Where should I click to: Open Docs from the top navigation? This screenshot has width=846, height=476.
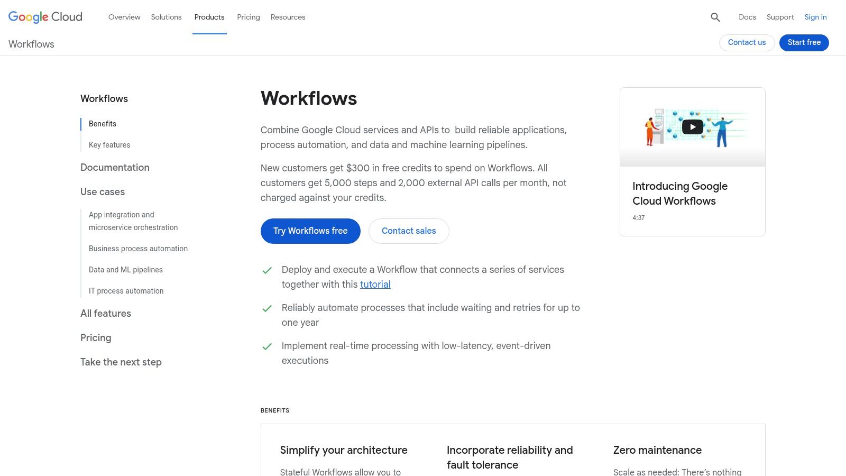(x=747, y=17)
